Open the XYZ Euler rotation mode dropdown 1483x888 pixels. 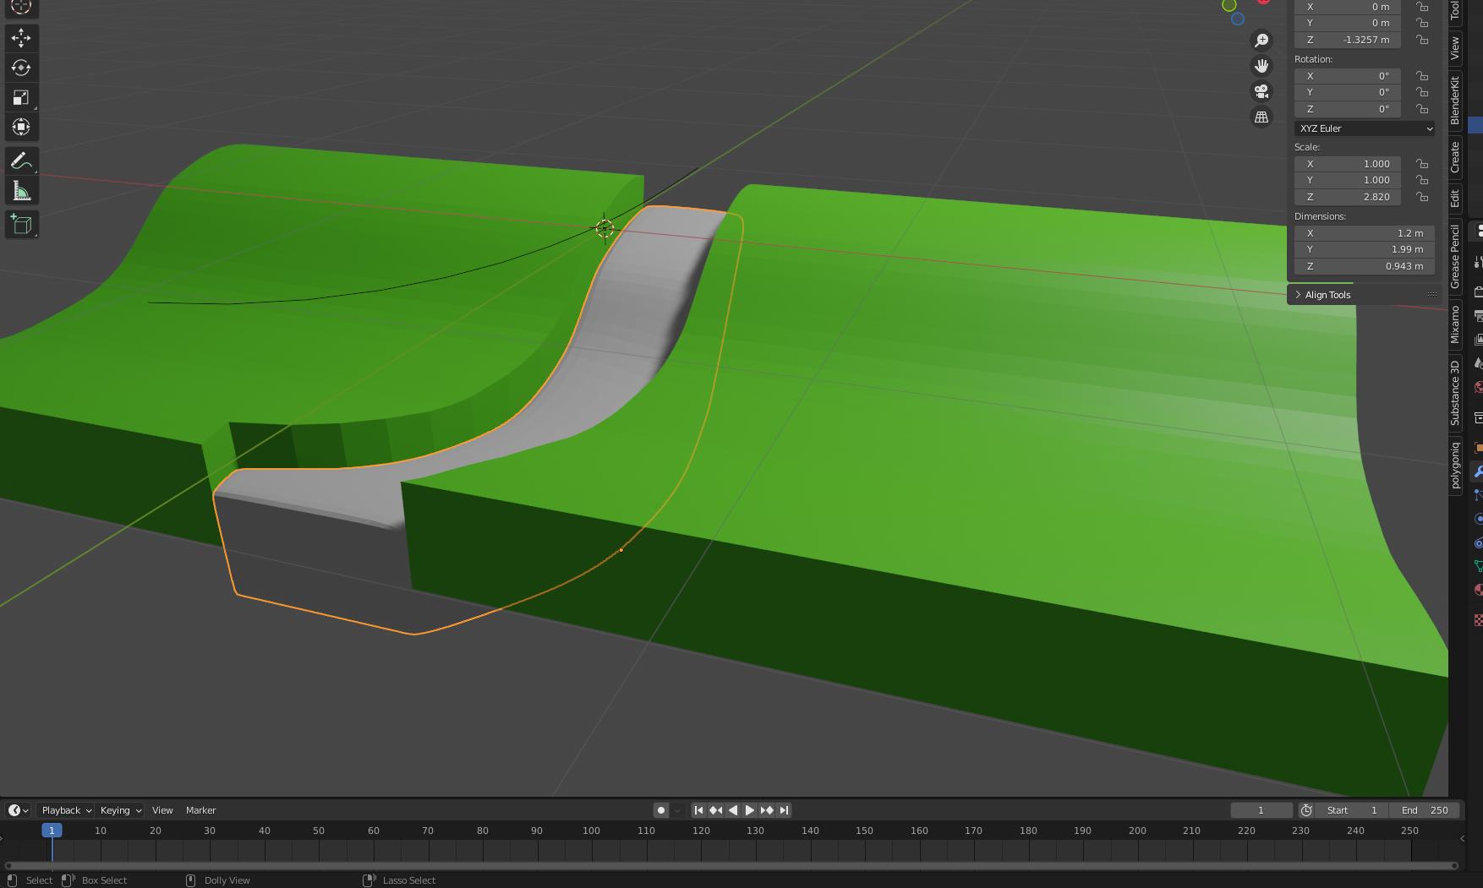click(x=1365, y=128)
